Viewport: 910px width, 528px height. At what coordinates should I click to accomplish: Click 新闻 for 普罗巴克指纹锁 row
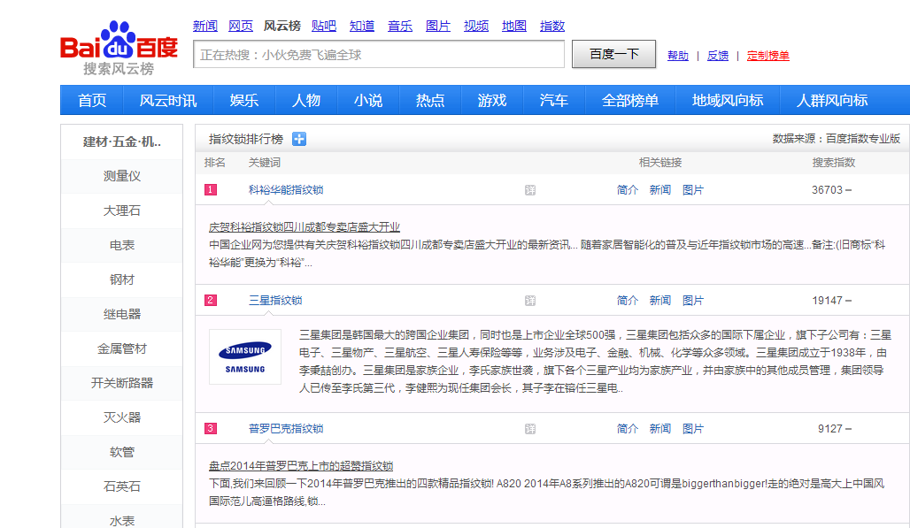pyautogui.click(x=659, y=429)
